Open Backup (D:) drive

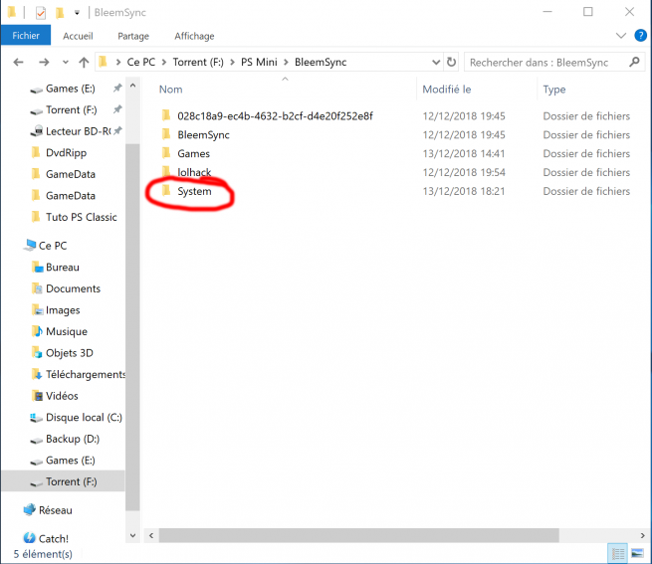click(73, 439)
